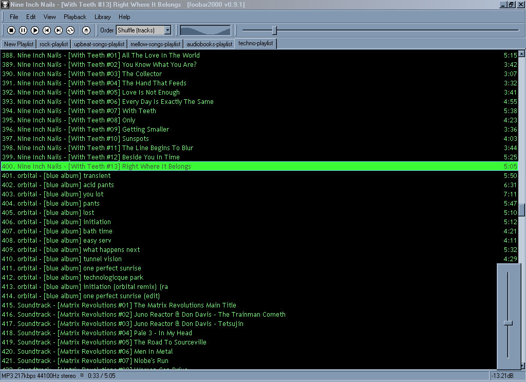Switch to the audiobooks-playlist tab
526x382 pixels.
tap(210, 44)
